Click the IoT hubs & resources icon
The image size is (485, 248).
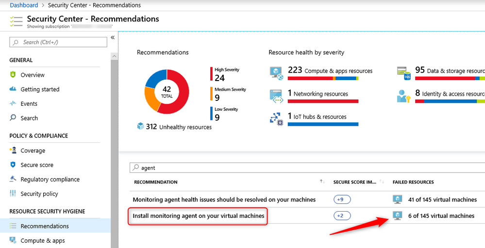pos(276,119)
